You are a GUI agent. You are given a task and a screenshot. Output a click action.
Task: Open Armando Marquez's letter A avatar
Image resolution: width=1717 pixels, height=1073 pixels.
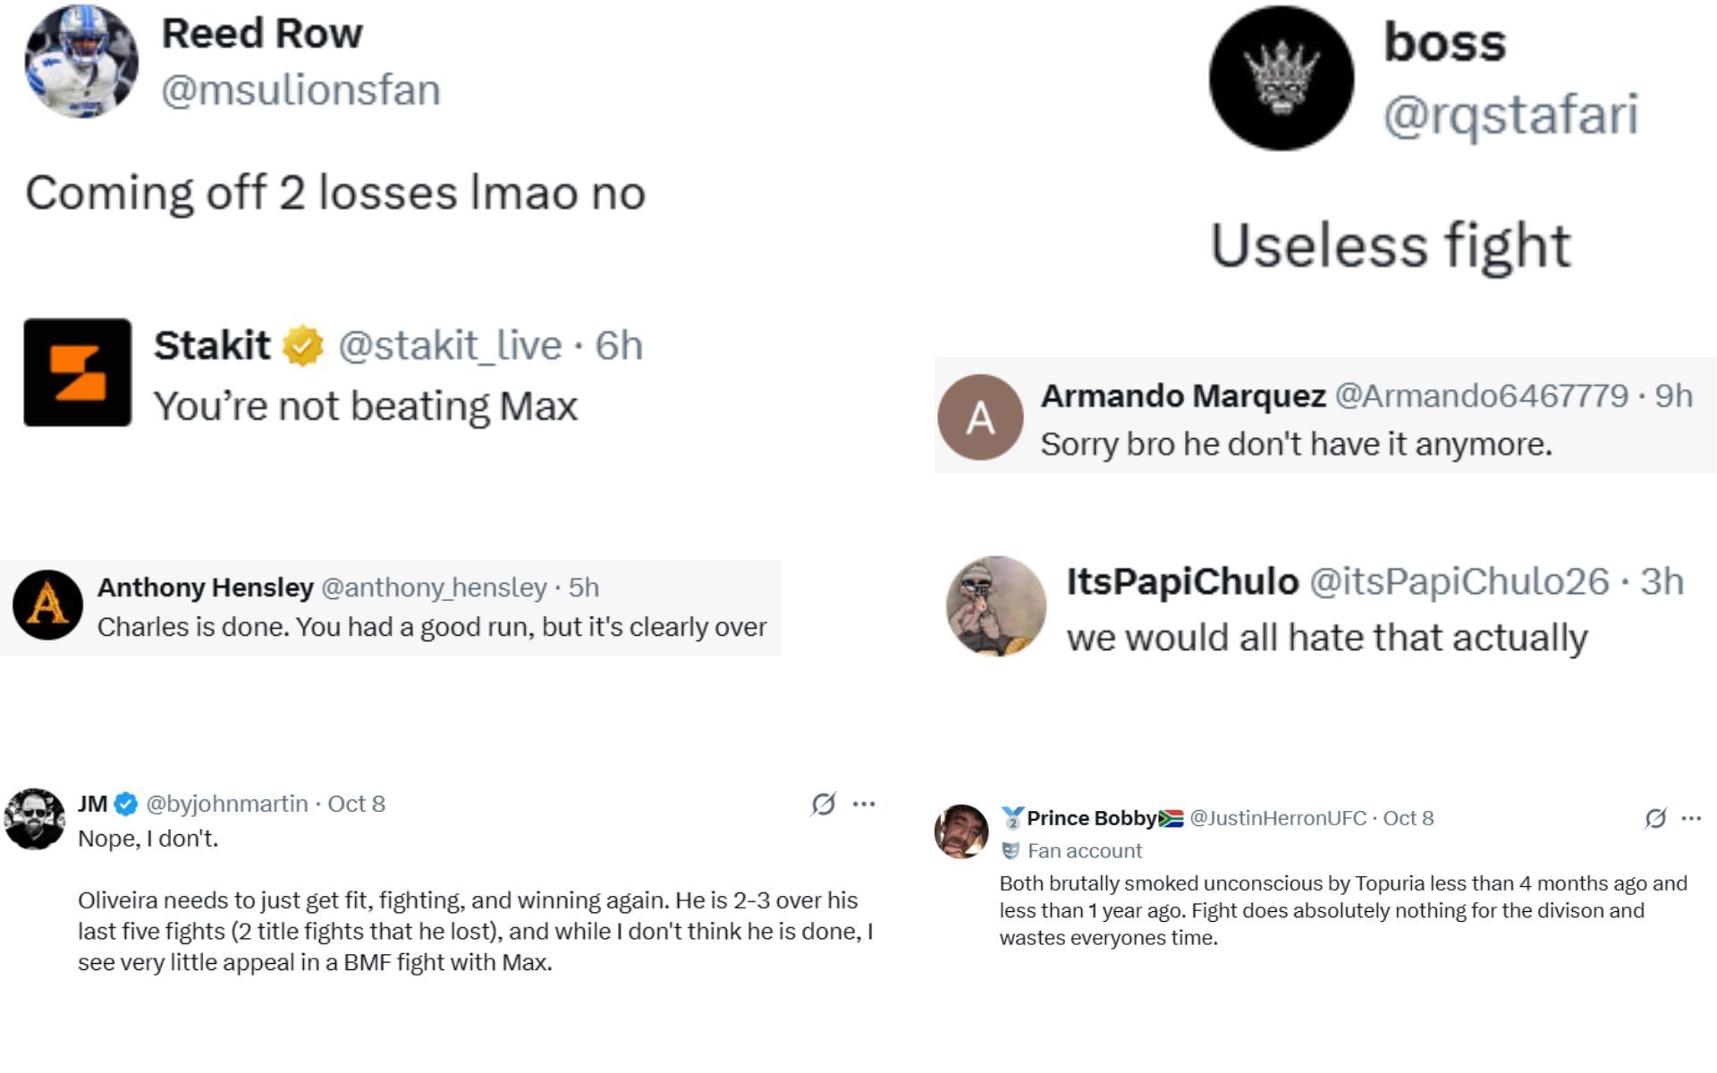pyautogui.click(x=980, y=417)
